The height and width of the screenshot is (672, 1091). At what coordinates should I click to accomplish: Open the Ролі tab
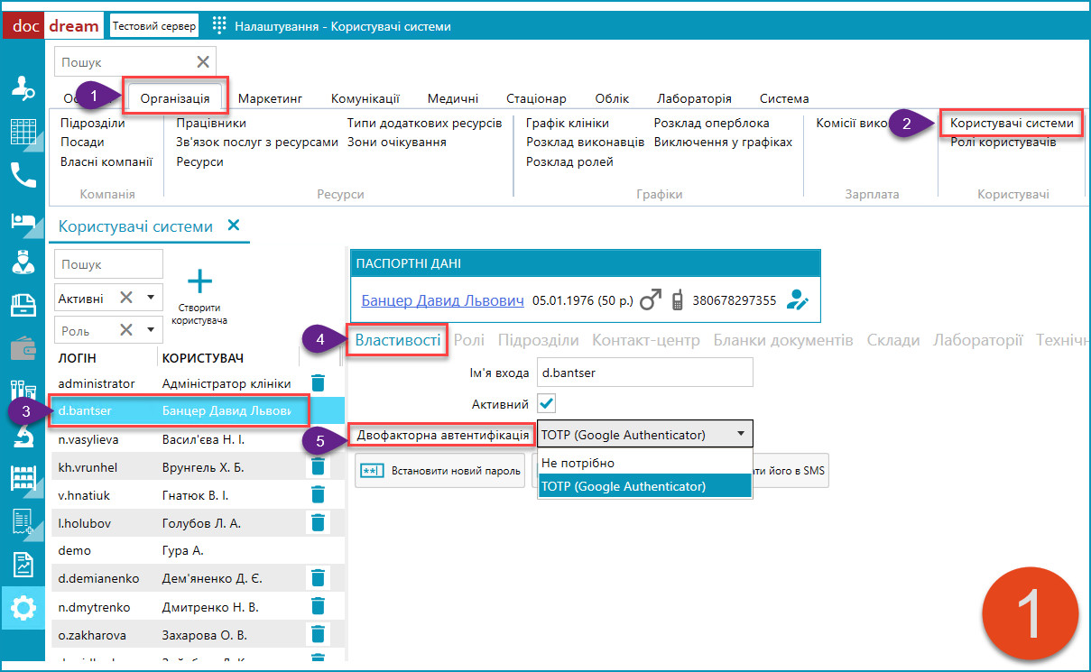[x=468, y=340]
